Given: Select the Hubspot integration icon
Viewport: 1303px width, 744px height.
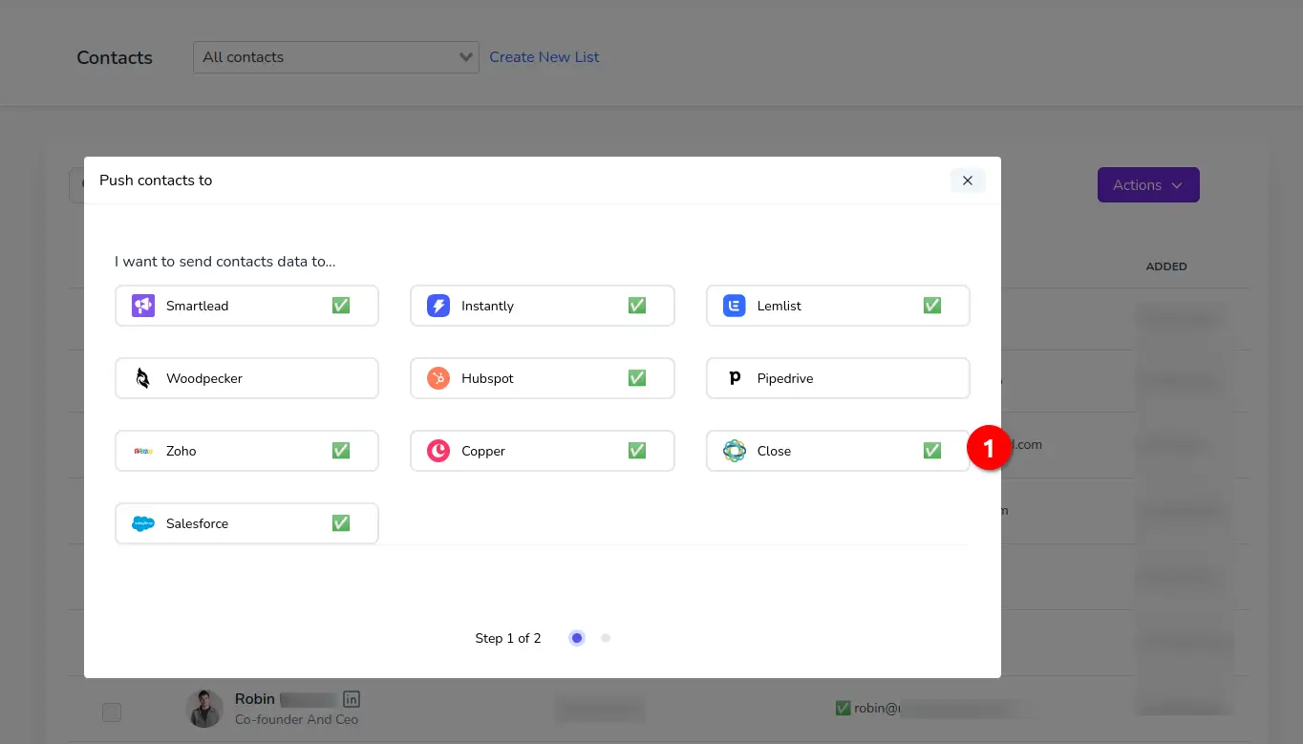Looking at the screenshot, I should 438,377.
